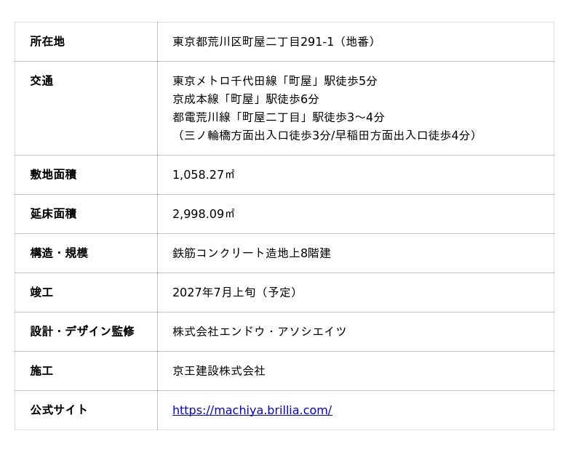
Task: Click the 鉄筋コンクリート造地上8階建 value
Action: point(251,254)
